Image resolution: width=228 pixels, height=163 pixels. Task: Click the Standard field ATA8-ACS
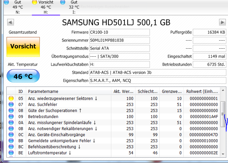(x=158, y=72)
